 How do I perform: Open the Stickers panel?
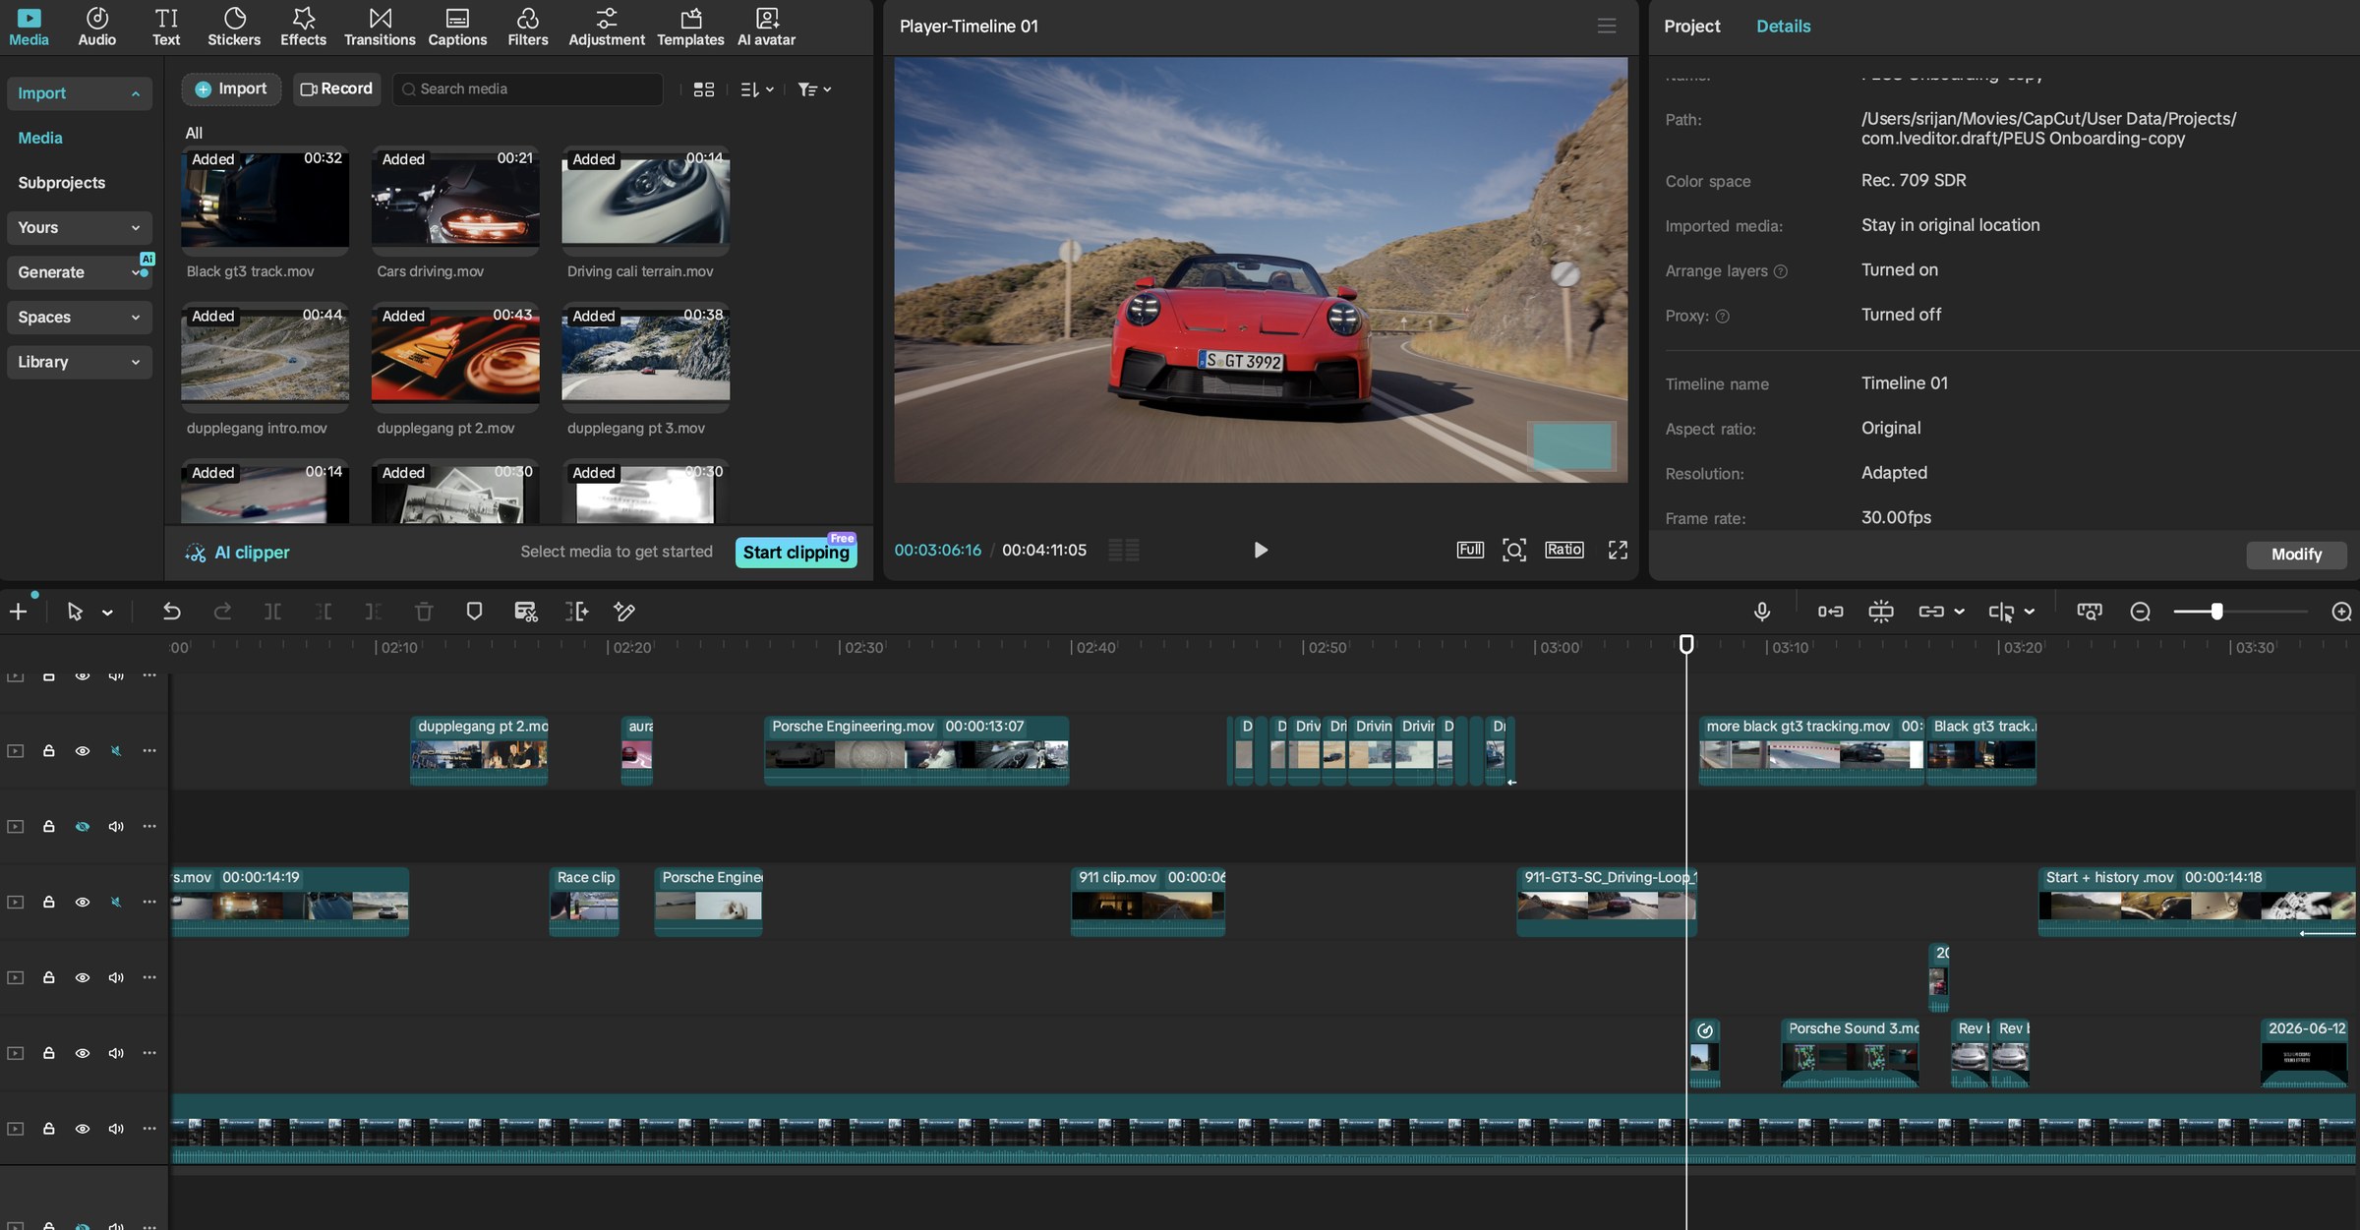[x=234, y=27]
